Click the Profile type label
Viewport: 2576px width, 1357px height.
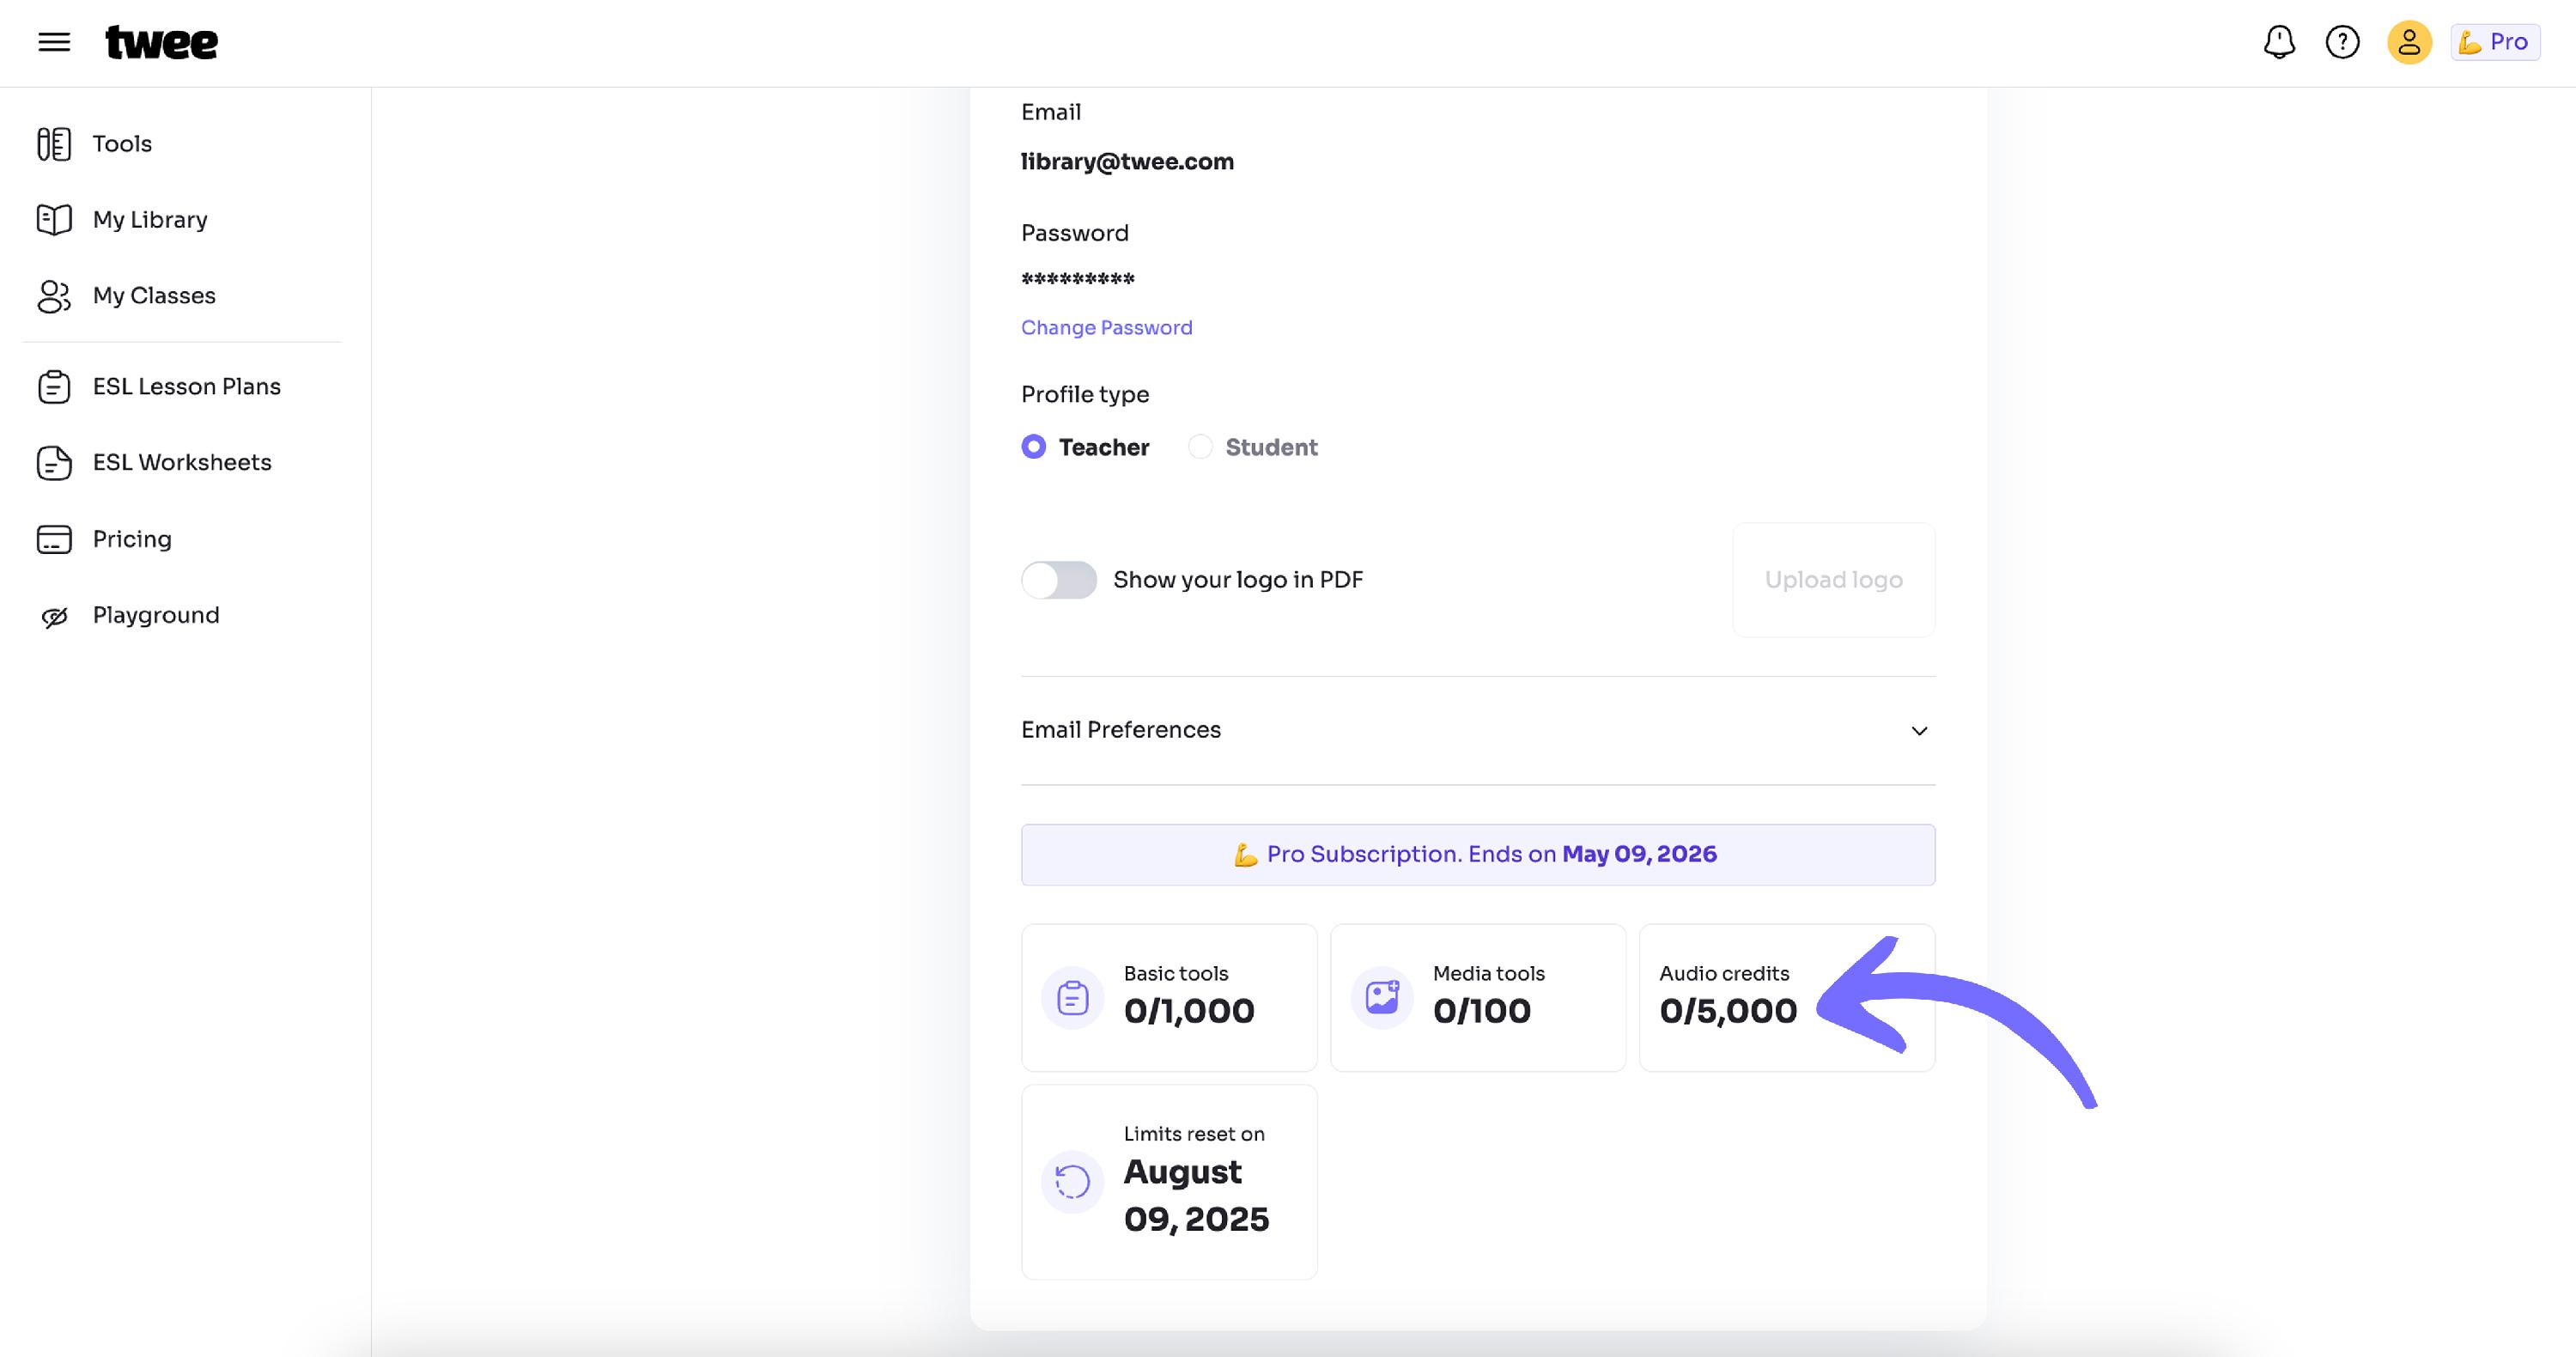tap(1085, 395)
